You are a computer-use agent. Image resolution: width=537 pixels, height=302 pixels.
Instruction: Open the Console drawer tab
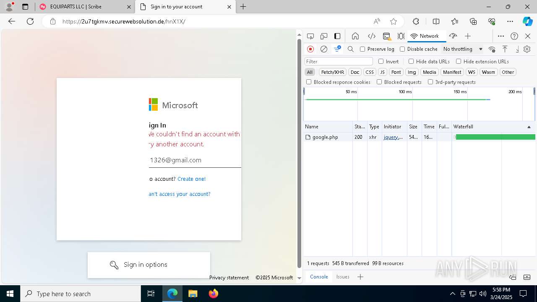pos(319,277)
